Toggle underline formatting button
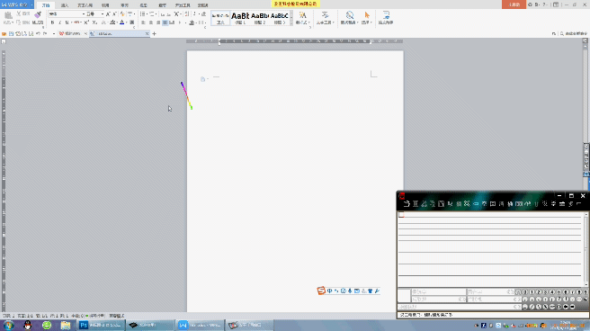Screen dimensions: 590x331 (67, 22)
